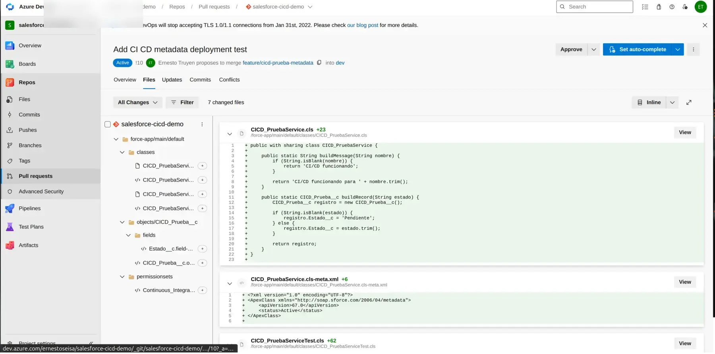
Task: Select Continuous_Integra... file in tree
Action: point(169,290)
